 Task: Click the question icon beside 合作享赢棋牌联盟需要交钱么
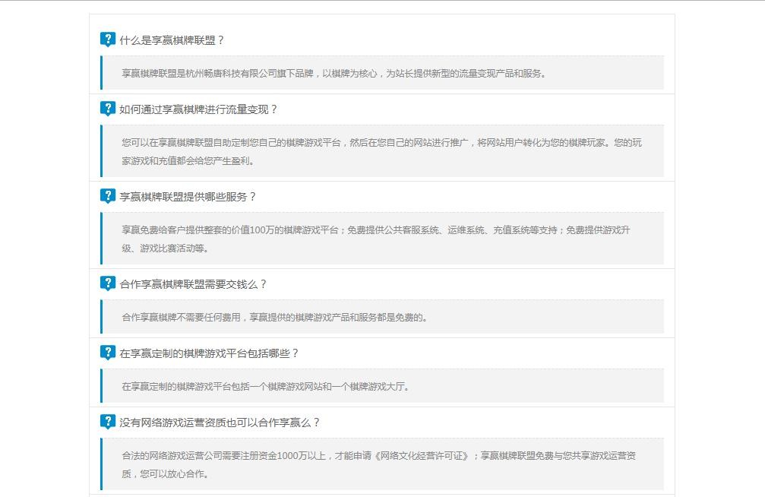[x=108, y=283]
